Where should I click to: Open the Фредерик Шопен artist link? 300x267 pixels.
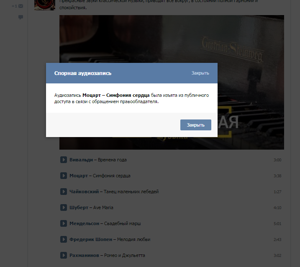[91, 239]
